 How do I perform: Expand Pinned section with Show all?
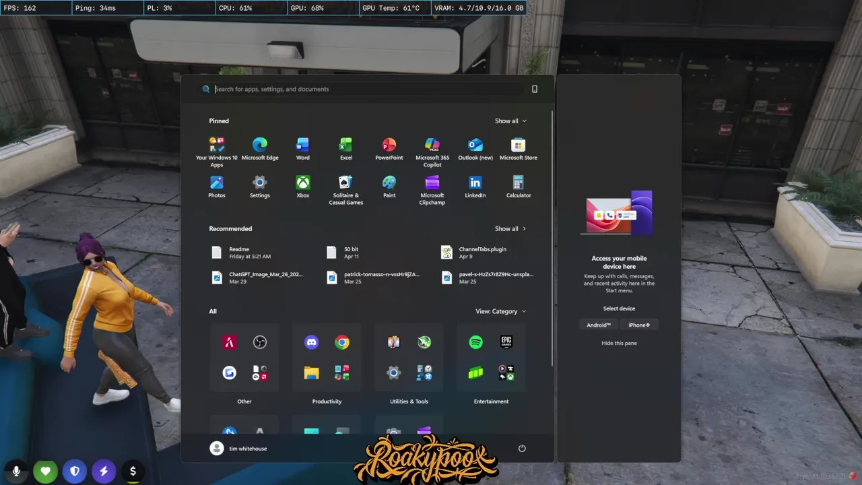click(x=510, y=121)
